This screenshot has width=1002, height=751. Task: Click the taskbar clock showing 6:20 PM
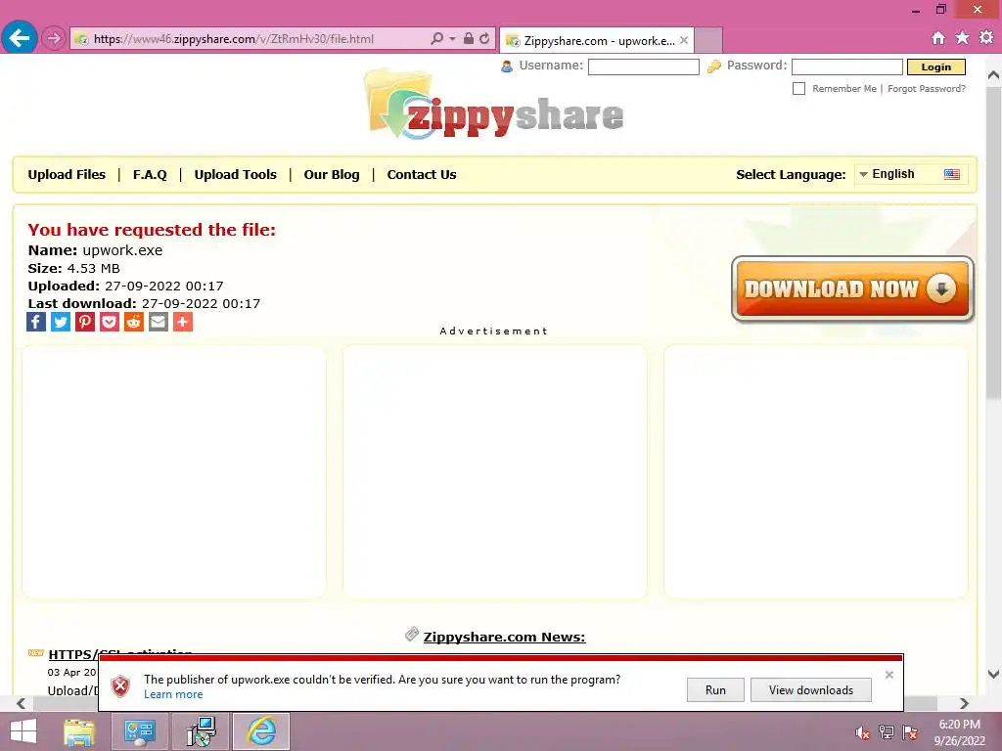point(959,732)
